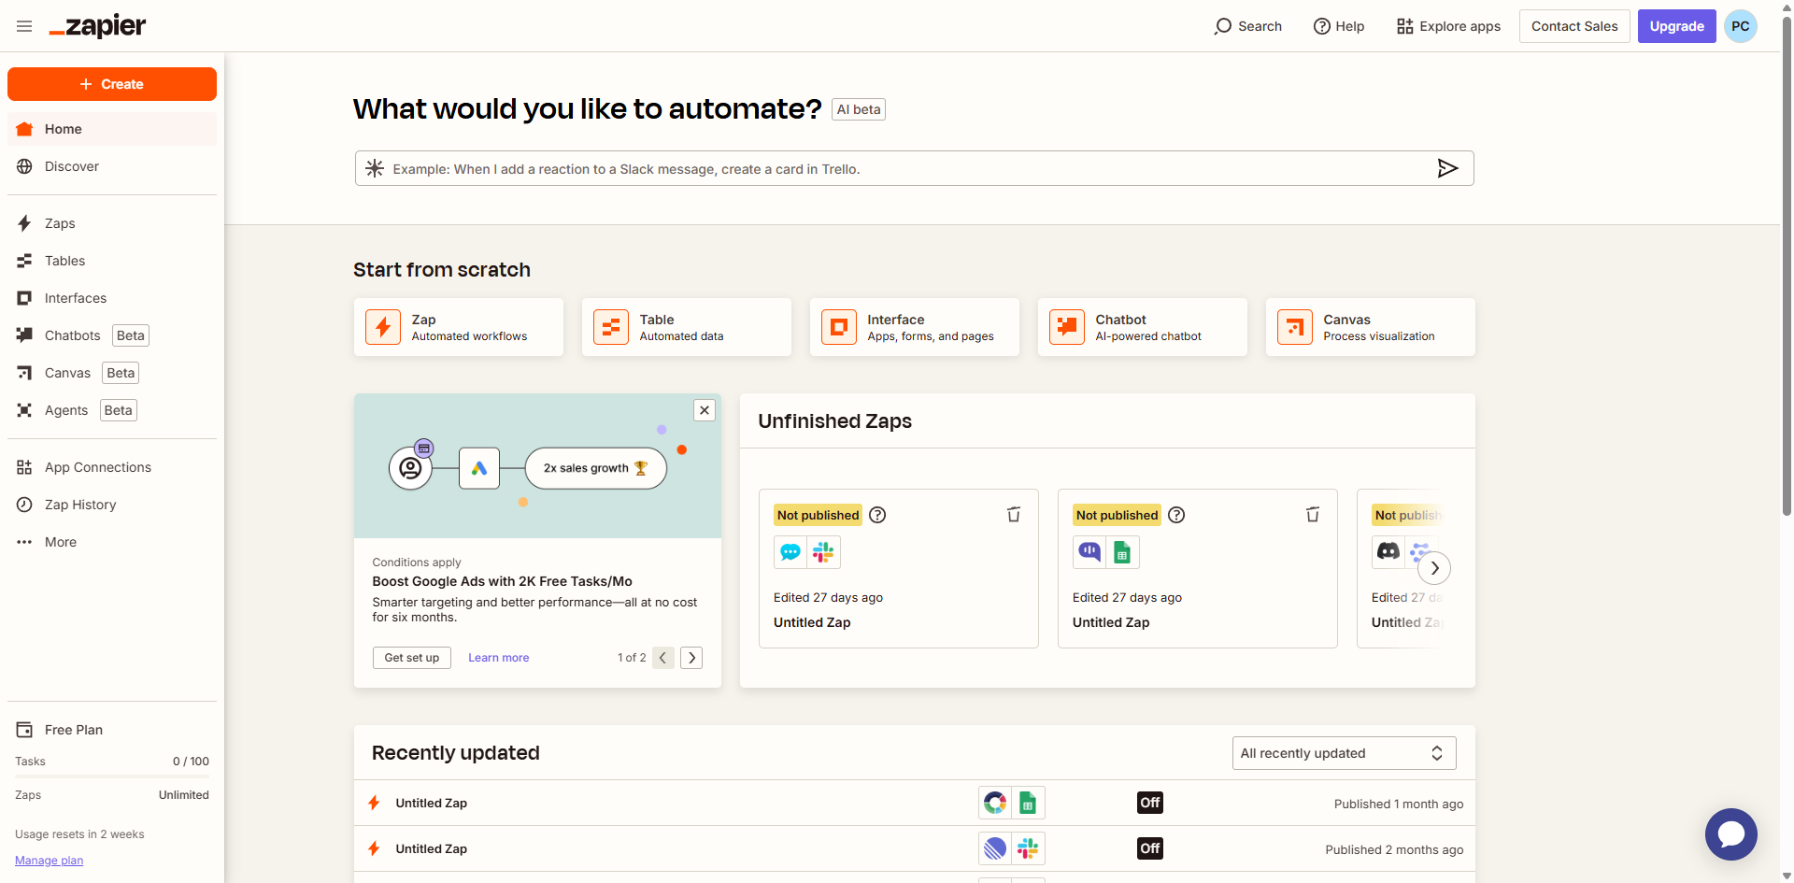This screenshot has height=883, width=1794.
Task: Toggle the Off switch for the Zap published 2 months ago
Action: 1149,848
